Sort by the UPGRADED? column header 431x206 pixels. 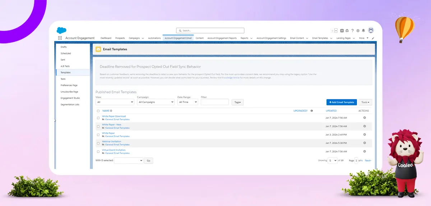click(300, 111)
